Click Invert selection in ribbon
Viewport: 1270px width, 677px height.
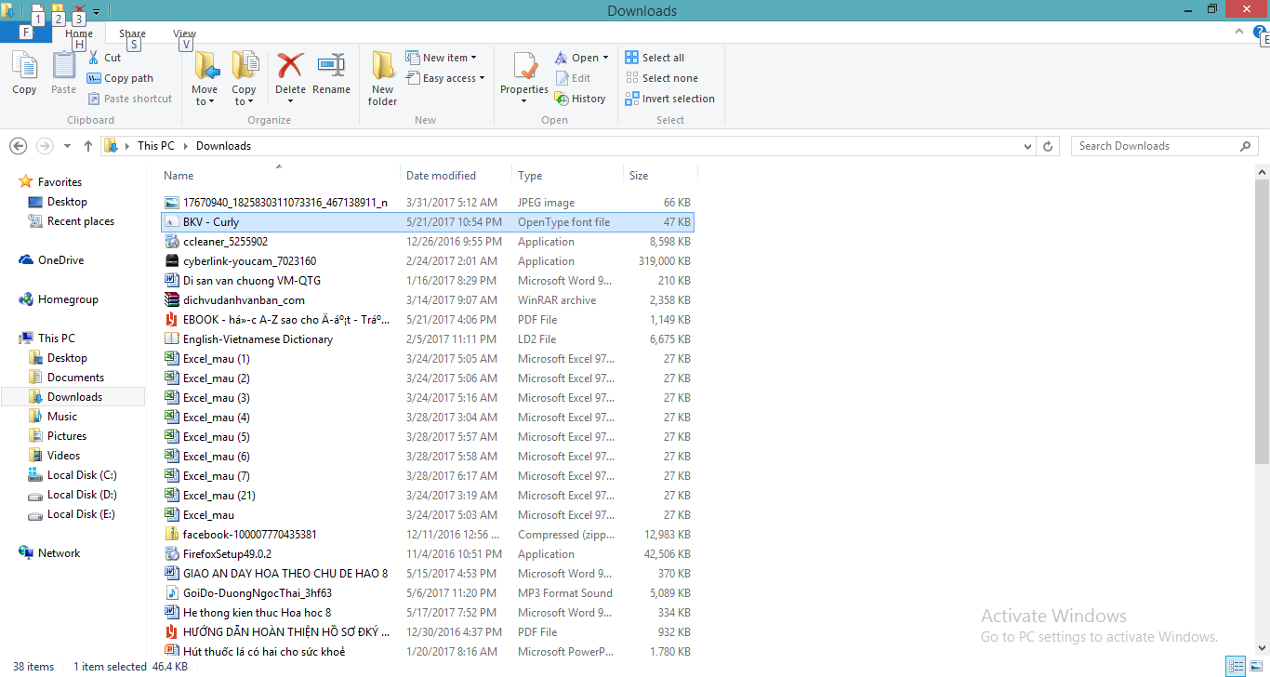tap(669, 99)
